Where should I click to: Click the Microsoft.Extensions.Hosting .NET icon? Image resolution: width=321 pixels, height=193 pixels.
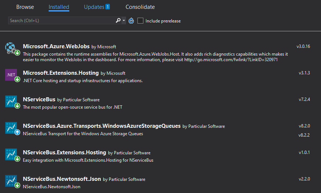tap(11, 75)
